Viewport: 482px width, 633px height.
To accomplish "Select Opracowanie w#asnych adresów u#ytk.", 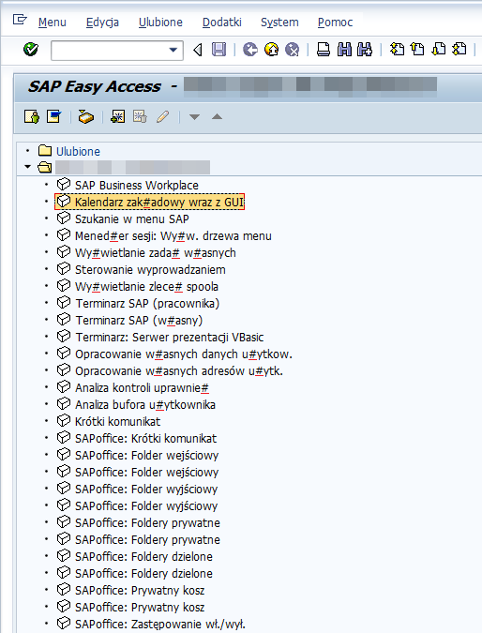I will [179, 371].
